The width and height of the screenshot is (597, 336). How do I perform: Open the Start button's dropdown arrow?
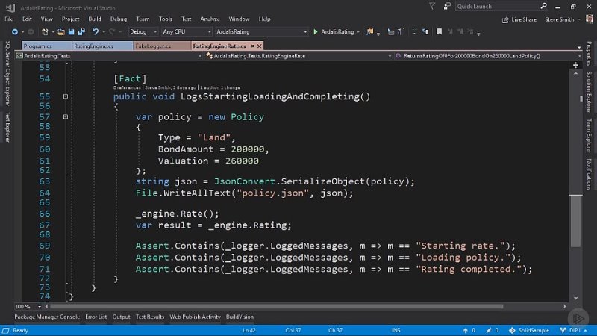(358, 32)
